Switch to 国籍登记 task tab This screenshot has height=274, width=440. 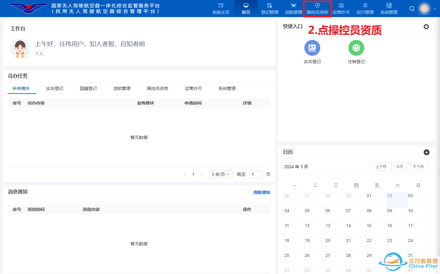(88, 88)
